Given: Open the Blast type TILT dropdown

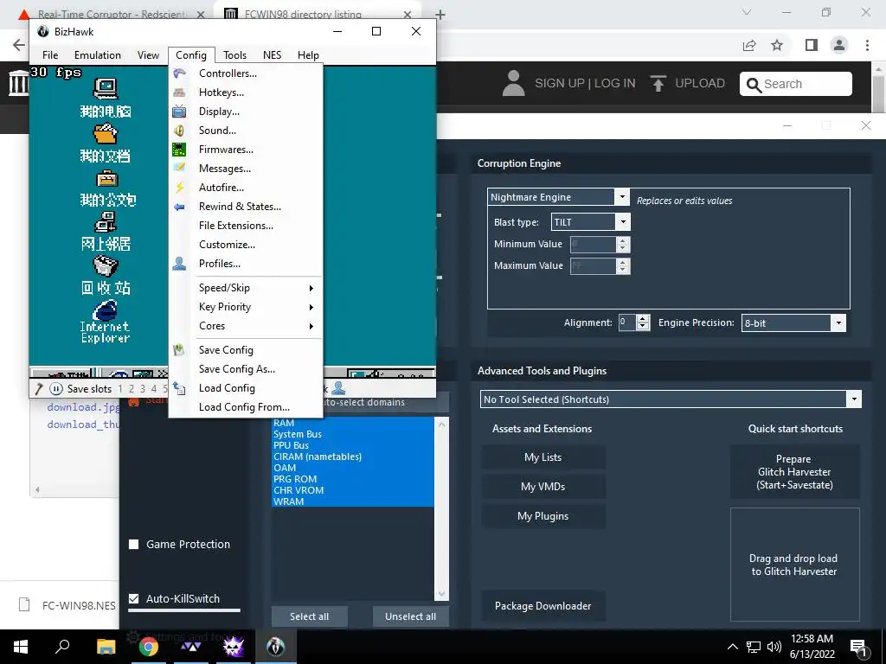Looking at the screenshot, I should 623,222.
